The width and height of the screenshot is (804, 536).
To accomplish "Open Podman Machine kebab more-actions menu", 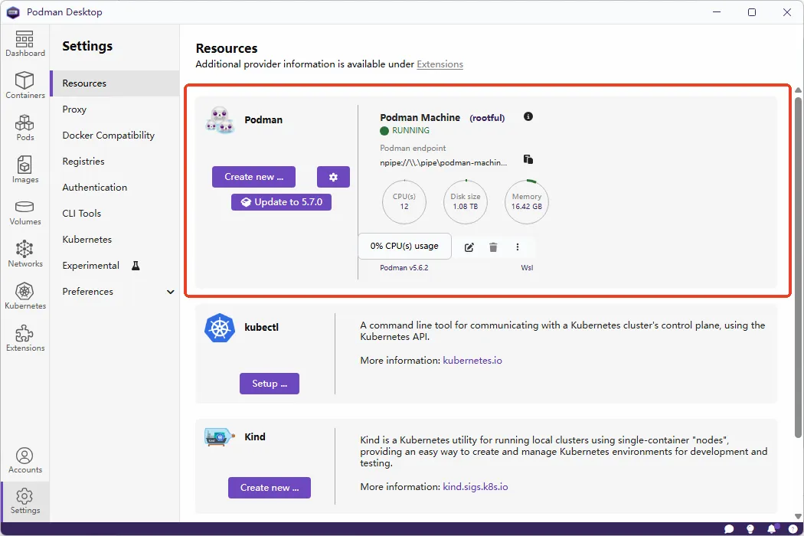I will coord(518,247).
